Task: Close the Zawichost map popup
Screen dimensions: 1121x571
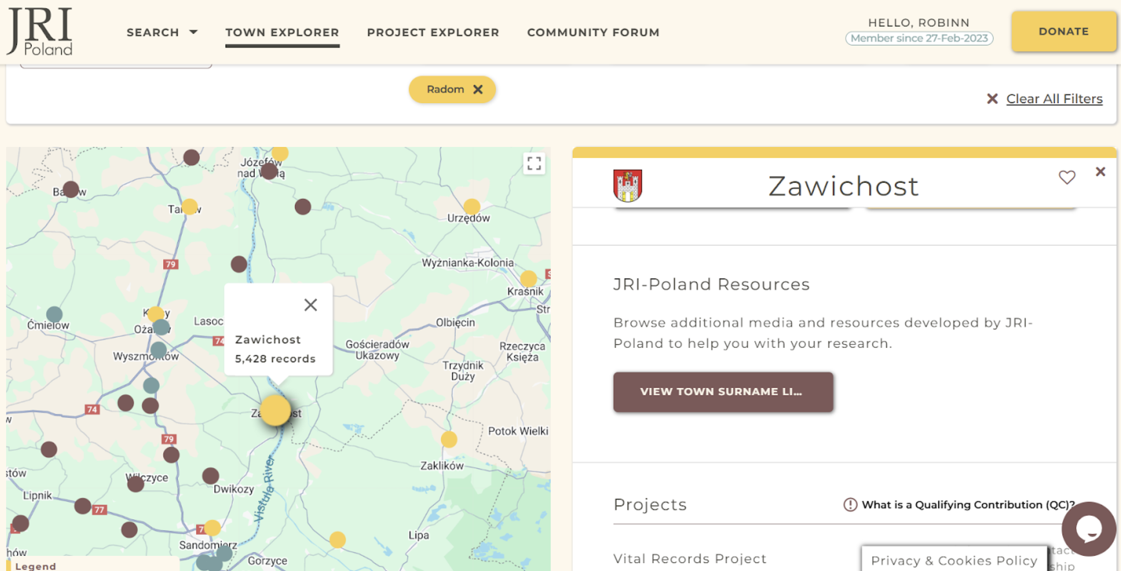Action: coord(311,305)
